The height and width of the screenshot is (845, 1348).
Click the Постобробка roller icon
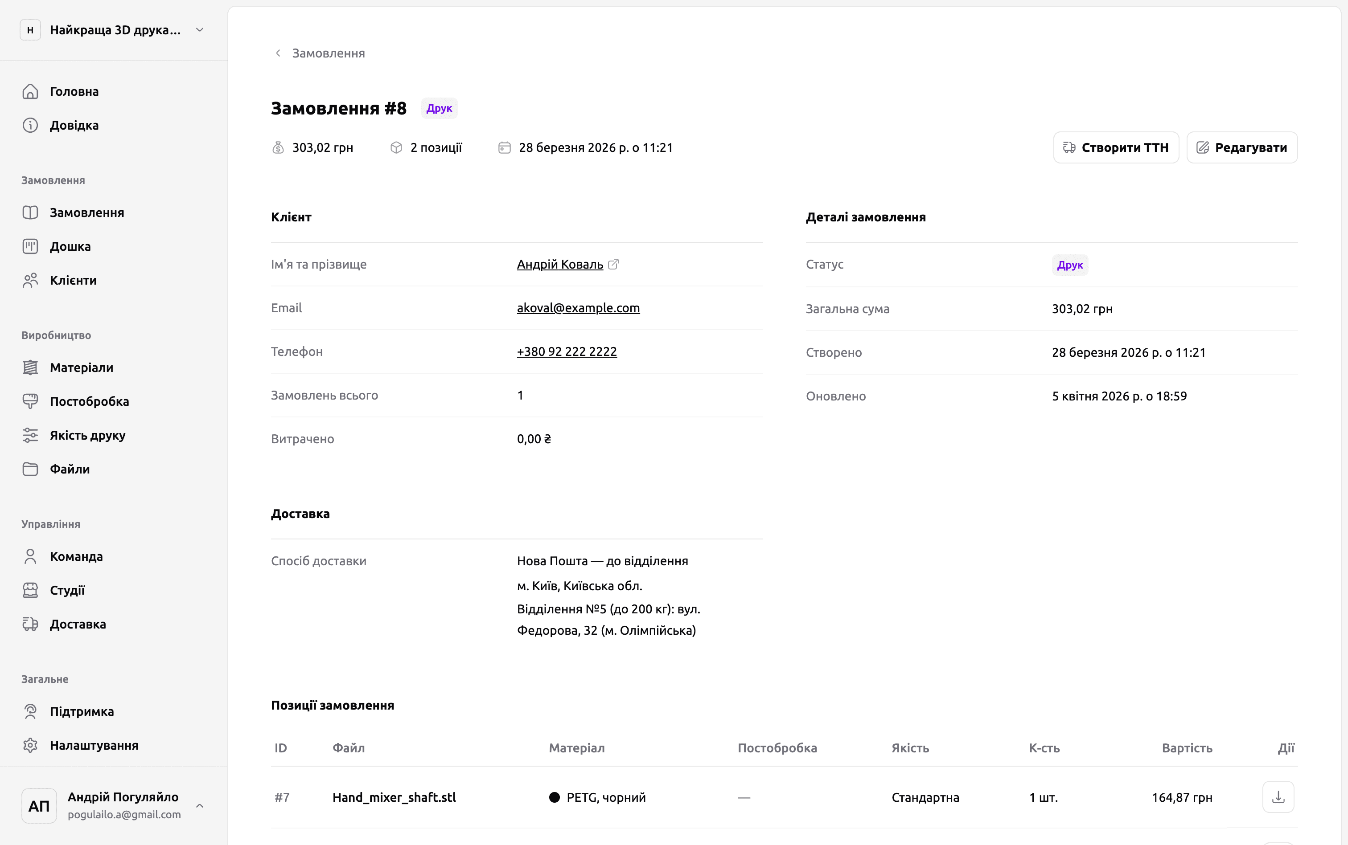point(30,401)
